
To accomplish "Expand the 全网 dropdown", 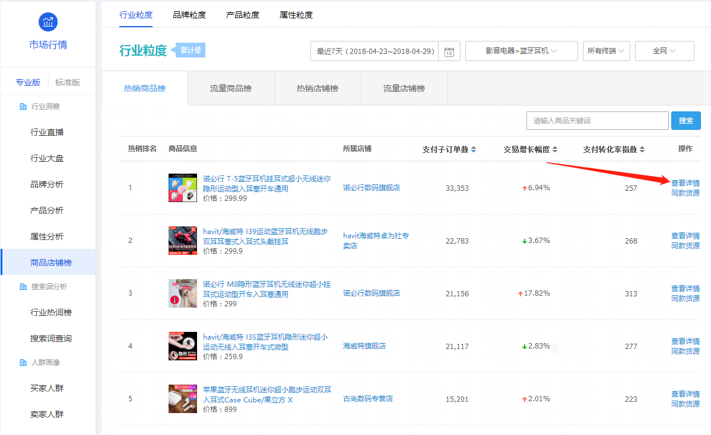I will [664, 51].
